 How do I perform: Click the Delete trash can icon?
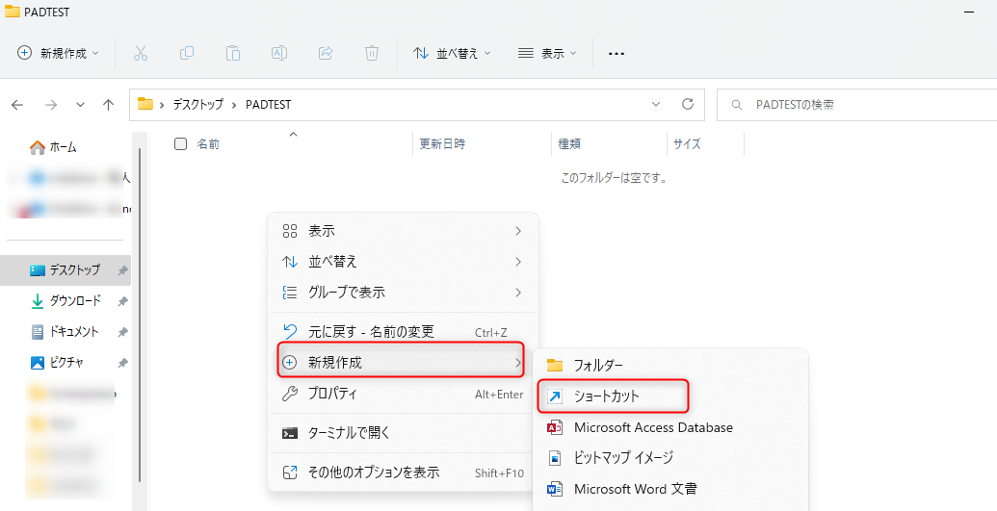[372, 53]
